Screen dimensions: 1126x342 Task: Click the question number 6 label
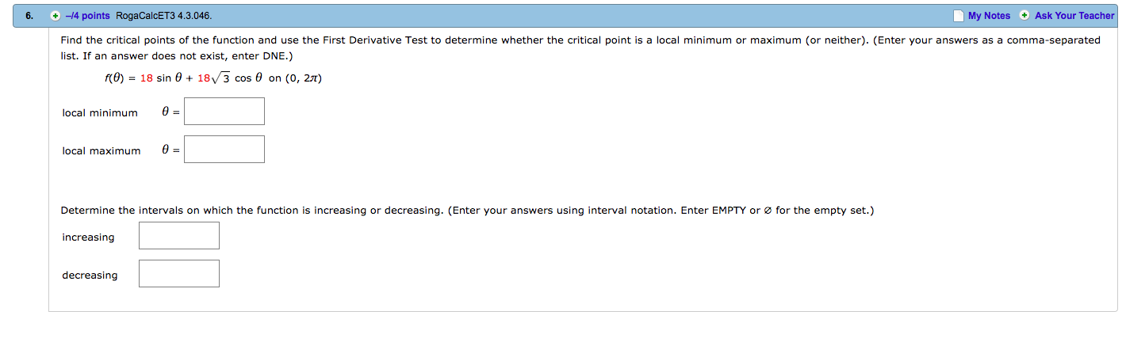tap(27, 16)
